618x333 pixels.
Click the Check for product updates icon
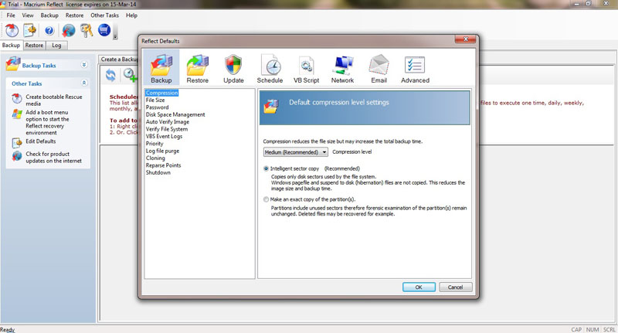coord(17,156)
